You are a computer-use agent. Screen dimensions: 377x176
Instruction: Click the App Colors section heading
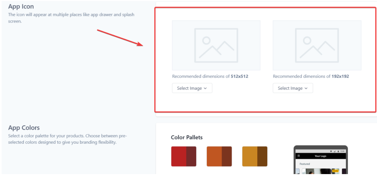(24, 128)
